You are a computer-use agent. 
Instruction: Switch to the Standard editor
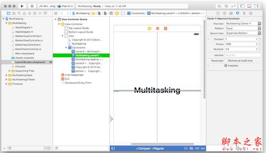point(219,6)
